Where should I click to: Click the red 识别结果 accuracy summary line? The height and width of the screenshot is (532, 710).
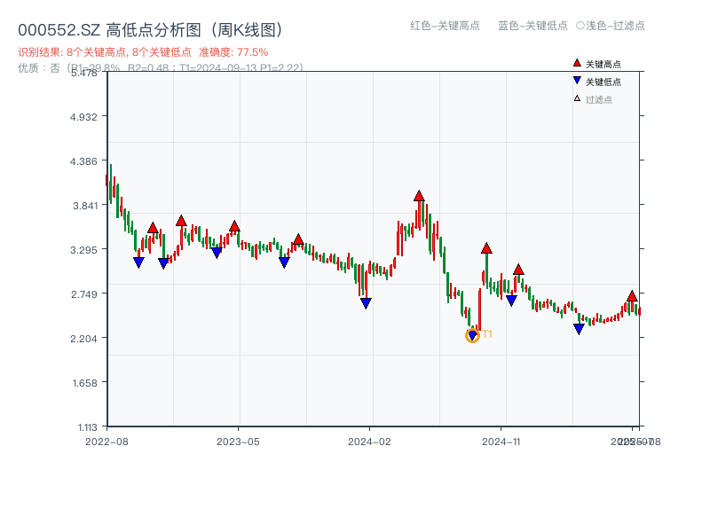[x=143, y=52]
